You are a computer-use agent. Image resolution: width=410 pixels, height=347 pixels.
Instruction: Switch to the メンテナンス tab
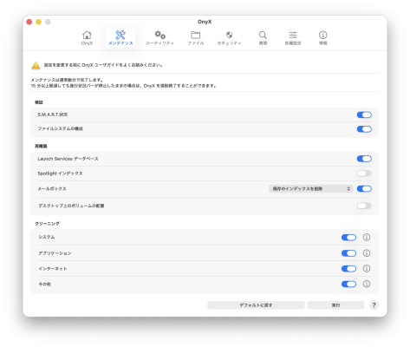click(x=120, y=38)
